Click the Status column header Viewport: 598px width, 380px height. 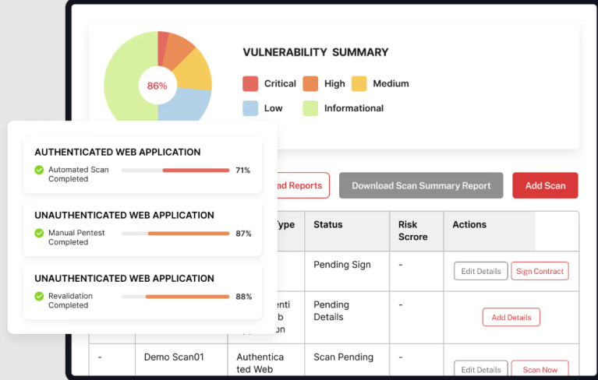(x=347, y=231)
